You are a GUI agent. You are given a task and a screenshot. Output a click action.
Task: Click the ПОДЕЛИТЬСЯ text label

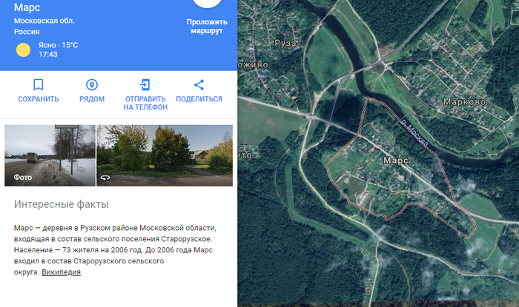tap(199, 99)
